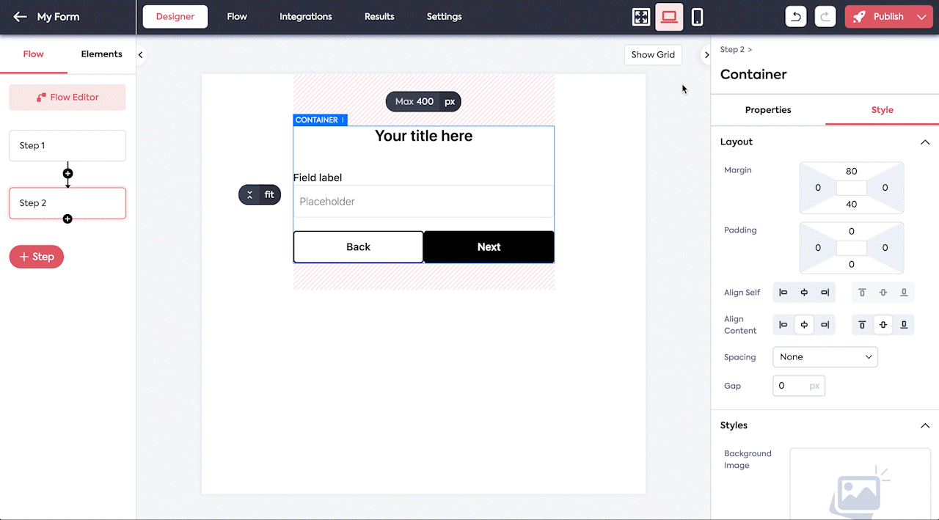Click the Gap input field
This screenshot has height=520, width=939.
[x=791, y=386]
